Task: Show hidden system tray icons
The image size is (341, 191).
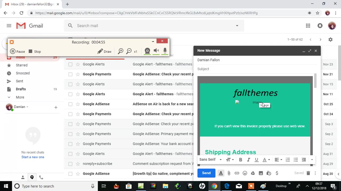Action: (307, 186)
